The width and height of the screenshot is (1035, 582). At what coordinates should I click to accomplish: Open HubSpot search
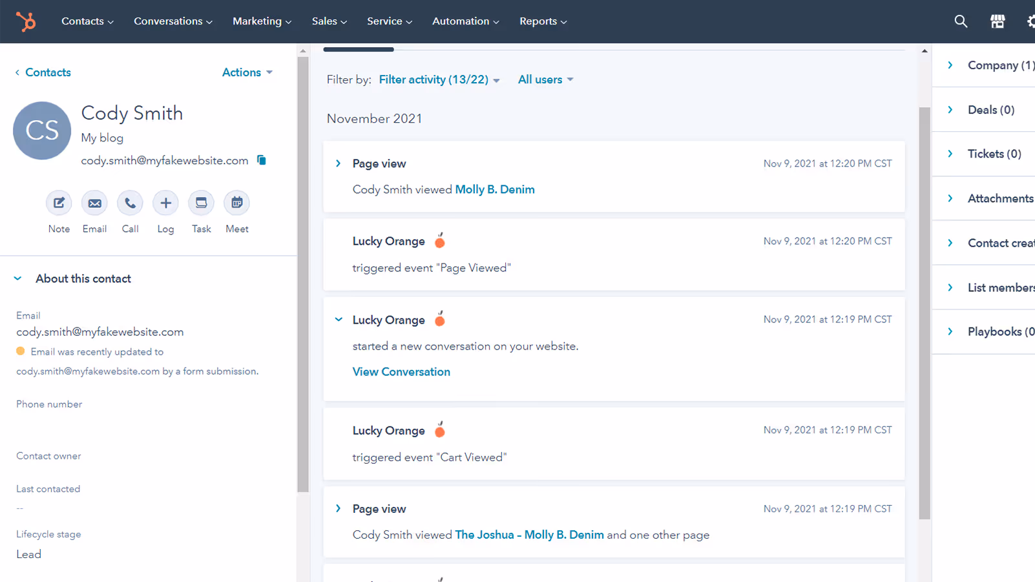961,21
